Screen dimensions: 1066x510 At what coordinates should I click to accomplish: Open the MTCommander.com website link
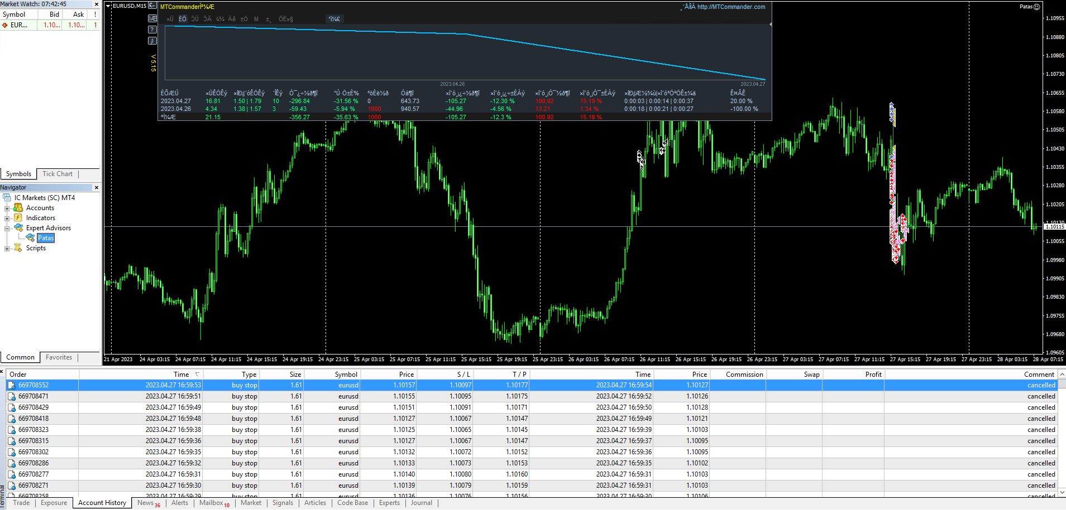pyautogui.click(x=731, y=7)
